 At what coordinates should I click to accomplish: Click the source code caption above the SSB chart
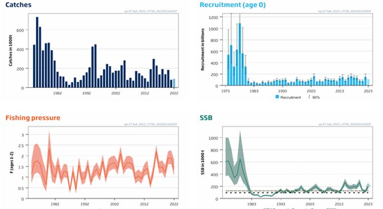(x=345, y=124)
